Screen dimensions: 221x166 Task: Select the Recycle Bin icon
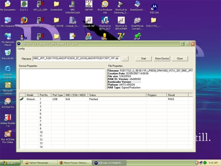coord(8,54)
